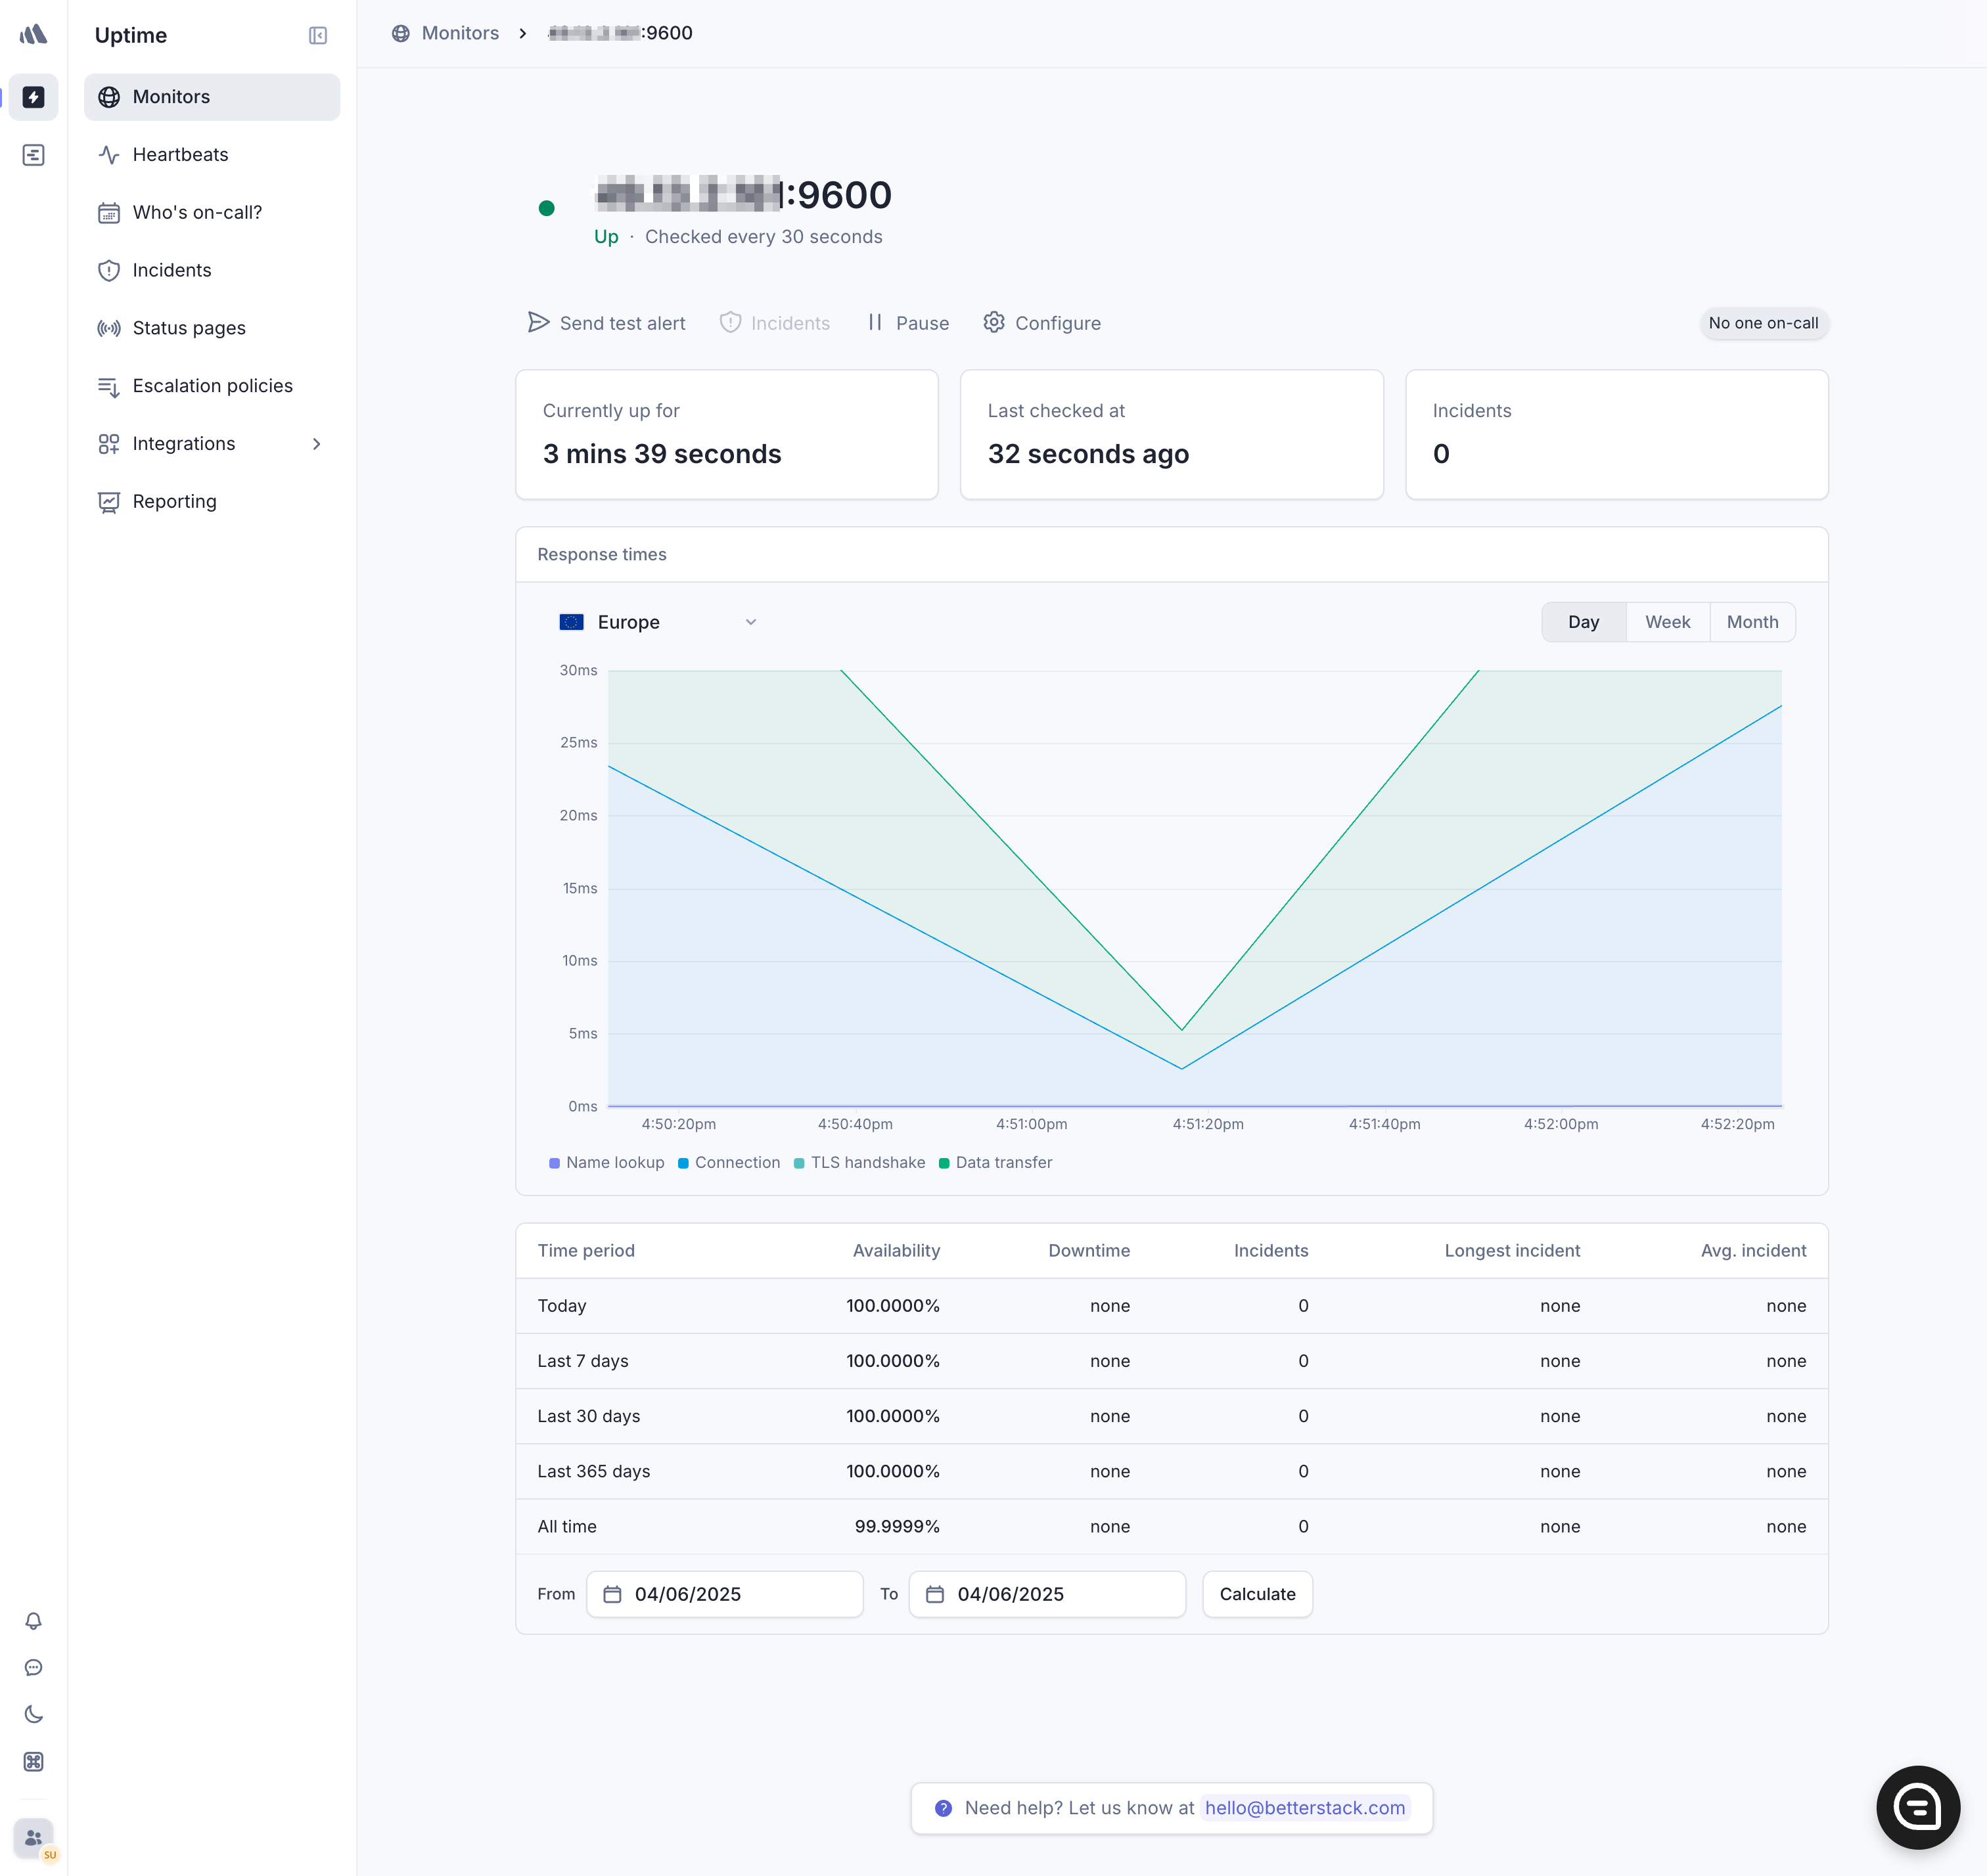
Task: Click the notifications bell icon
Action: point(33,1620)
